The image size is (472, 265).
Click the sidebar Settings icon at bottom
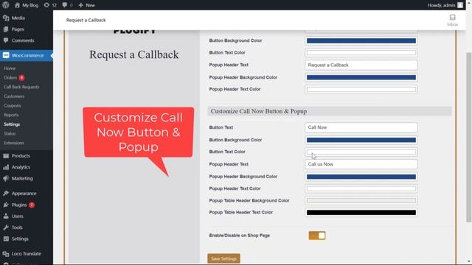6,239
